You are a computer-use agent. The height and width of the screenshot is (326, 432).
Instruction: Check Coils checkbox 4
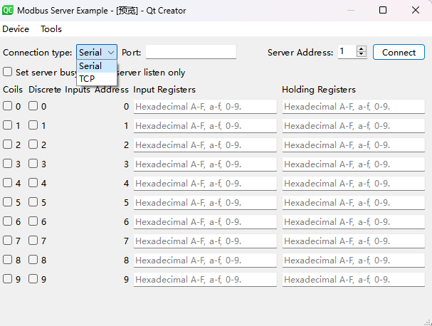(x=7, y=183)
